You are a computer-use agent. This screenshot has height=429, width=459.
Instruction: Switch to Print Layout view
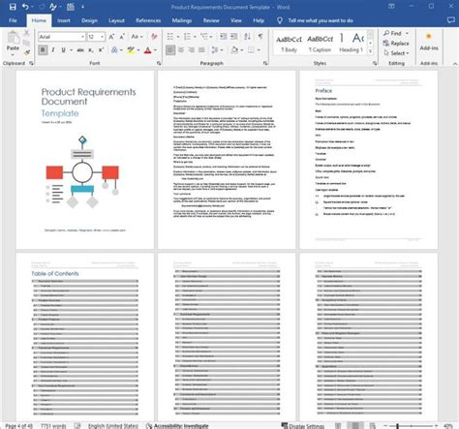[x=355, y=426]
